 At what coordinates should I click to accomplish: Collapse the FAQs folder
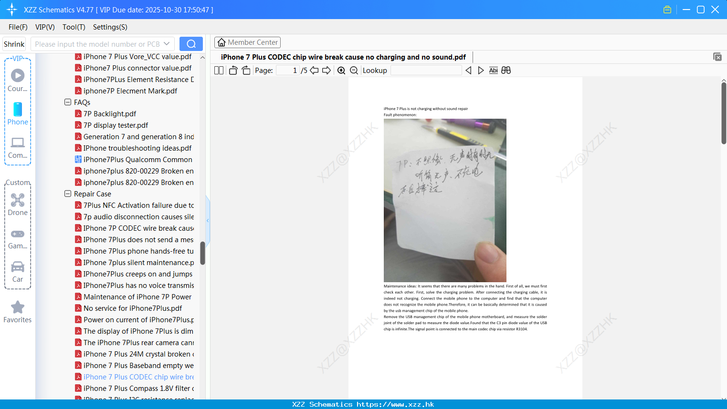[67, 102]
